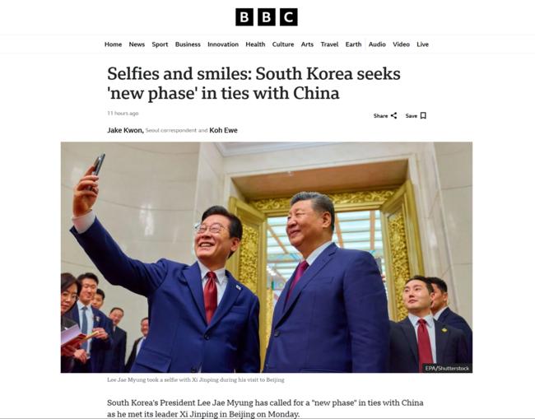Open the Audio section
This screenshot has width=535, height=419.
click(377, 44)
